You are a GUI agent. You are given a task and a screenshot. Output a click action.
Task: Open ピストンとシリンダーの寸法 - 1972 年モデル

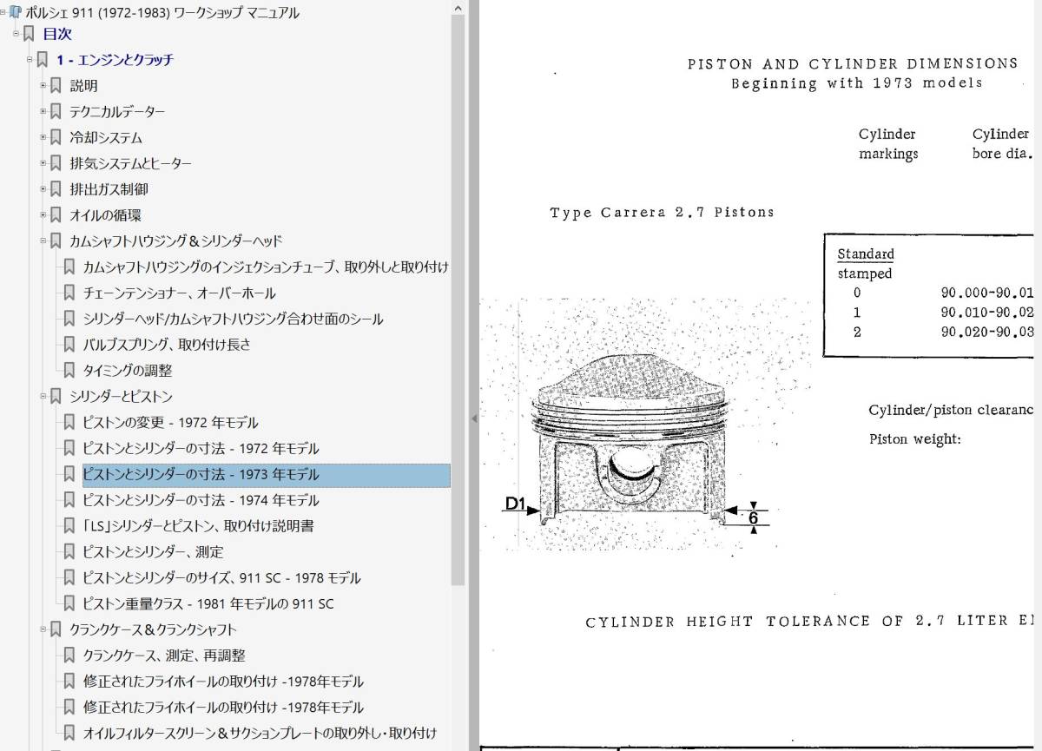pyautogui.click(x=201, y=449)
